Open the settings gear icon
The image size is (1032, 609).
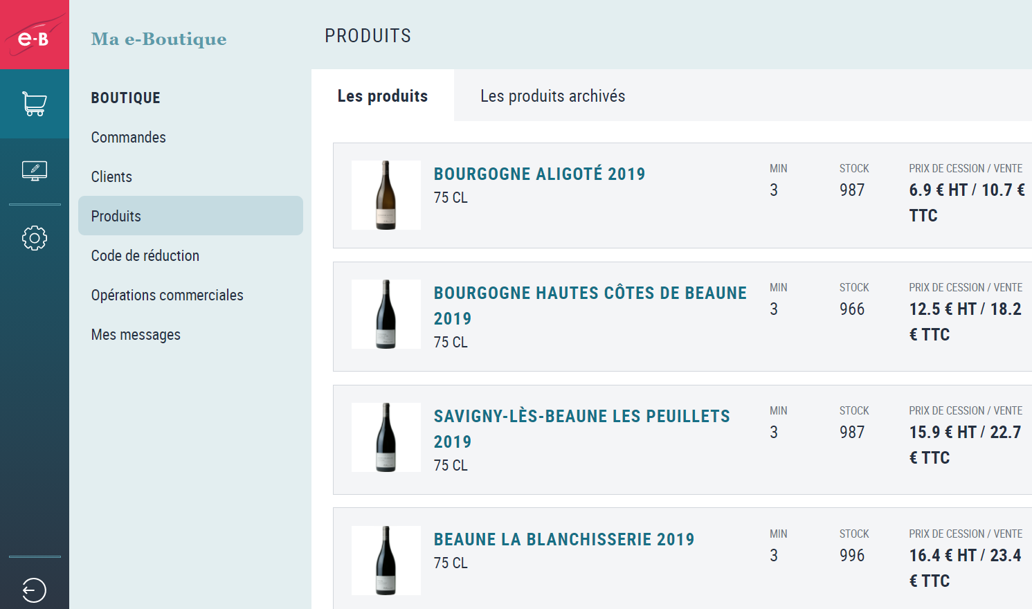tap(35, 238)
